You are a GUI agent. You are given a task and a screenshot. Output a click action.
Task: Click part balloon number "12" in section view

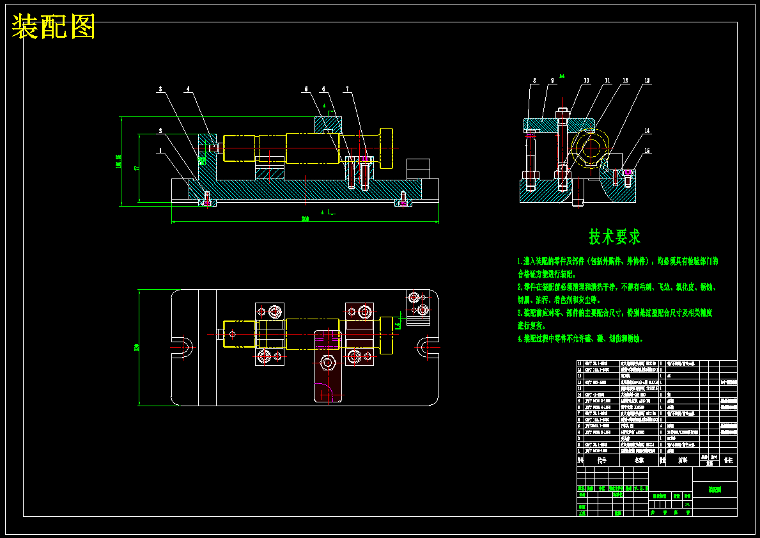(x=626, y=81)
